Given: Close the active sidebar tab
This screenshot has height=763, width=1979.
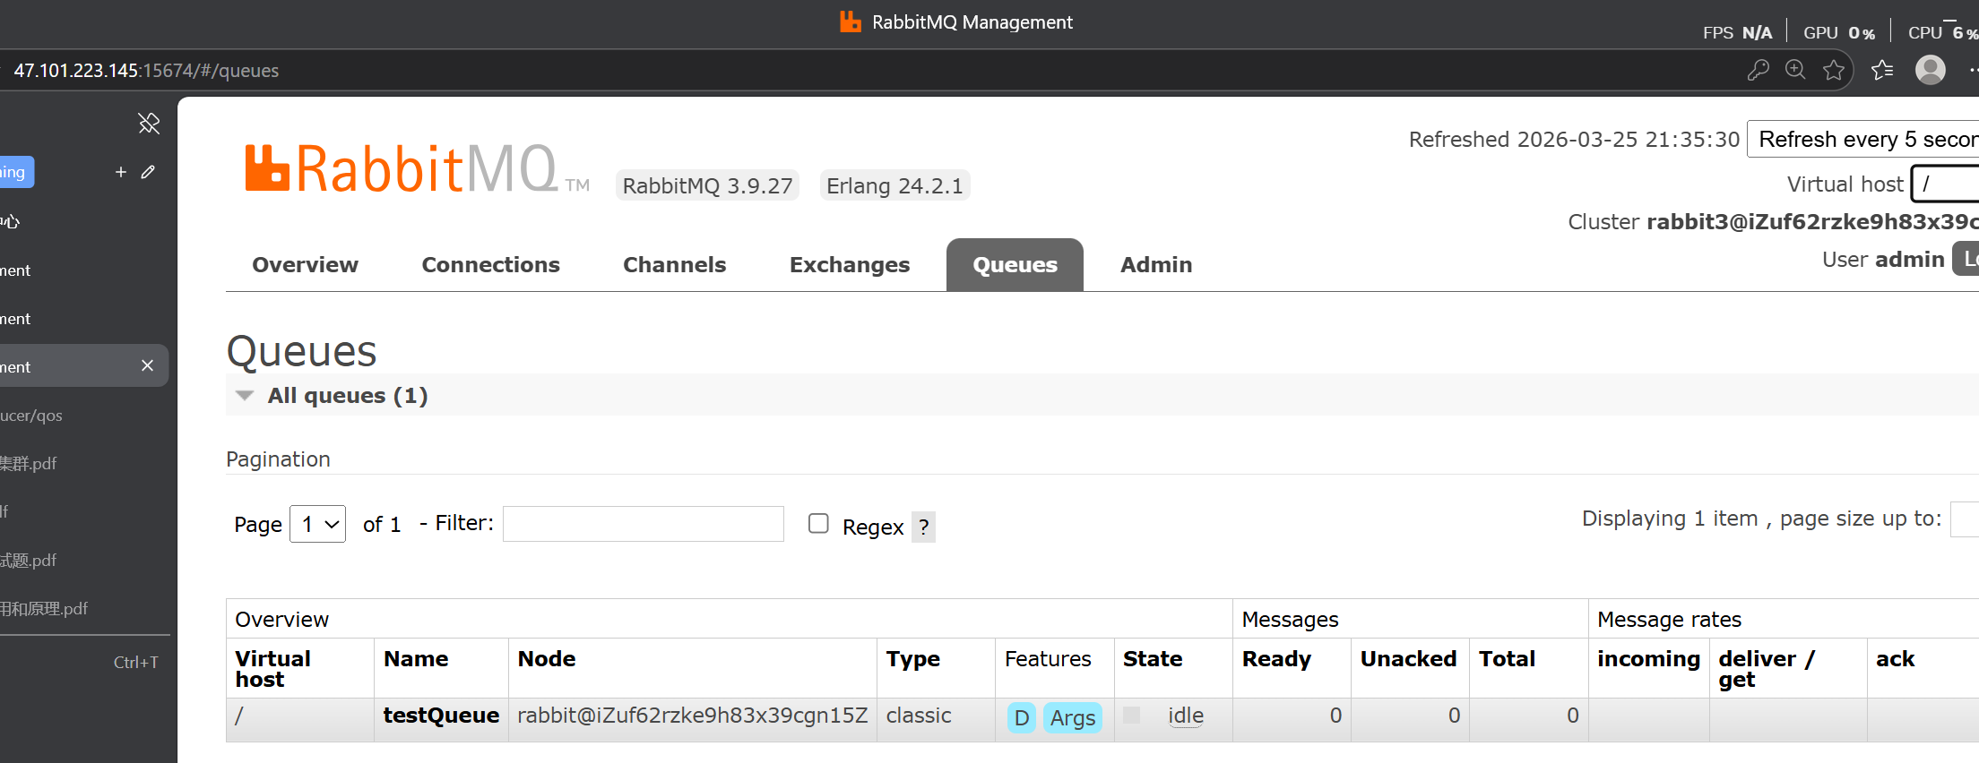Looking at the screenshot, I should click(x=147, y=365).
